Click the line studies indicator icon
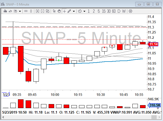 tap(10, 11)
